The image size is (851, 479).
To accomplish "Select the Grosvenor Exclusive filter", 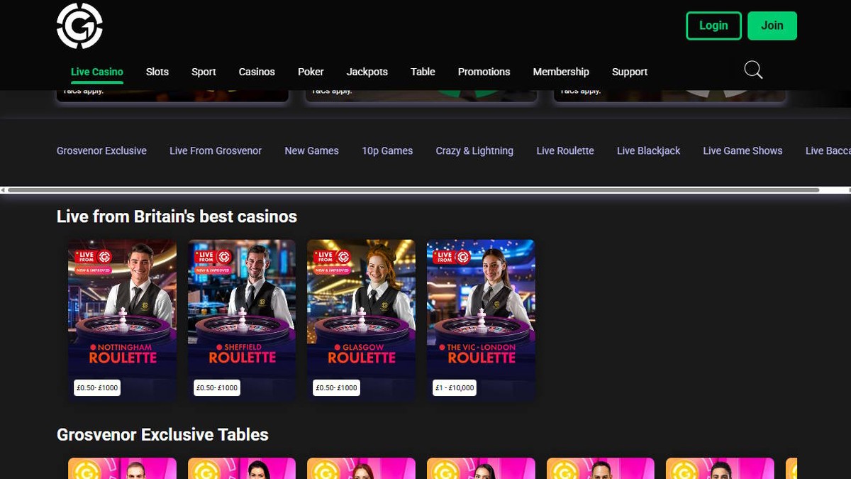I will tap(101, 150).
